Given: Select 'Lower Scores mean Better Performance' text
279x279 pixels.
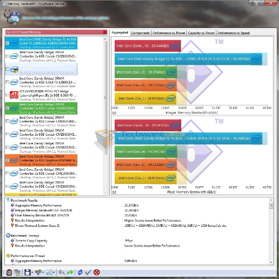Looking at the screenshot, I should (152, 245).
